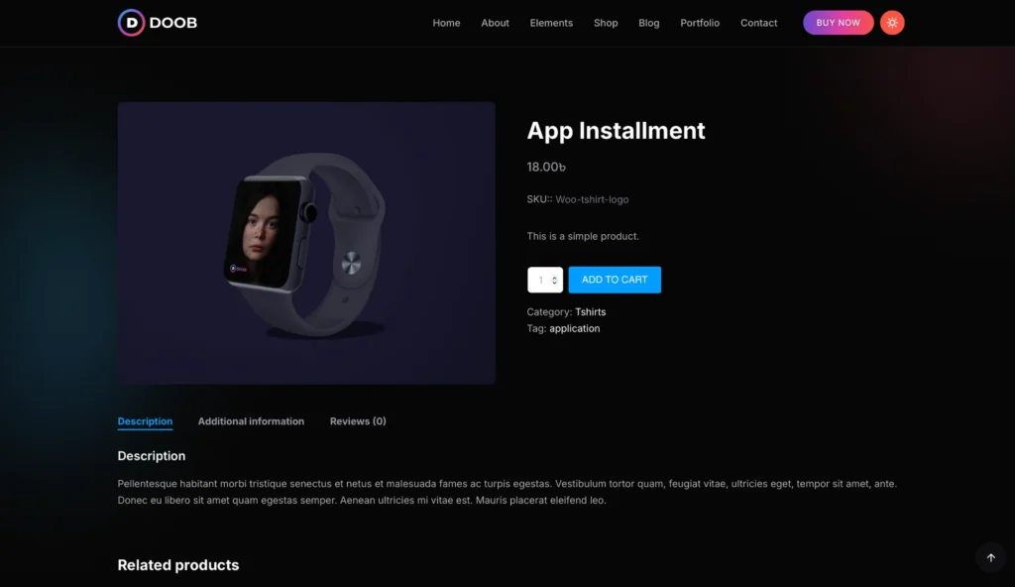Click the product quantity input field
Image resolution: width=1015 pixels, height=587 pixels.
540,281
